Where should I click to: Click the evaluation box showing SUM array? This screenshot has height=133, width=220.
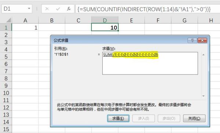(150, 63)
